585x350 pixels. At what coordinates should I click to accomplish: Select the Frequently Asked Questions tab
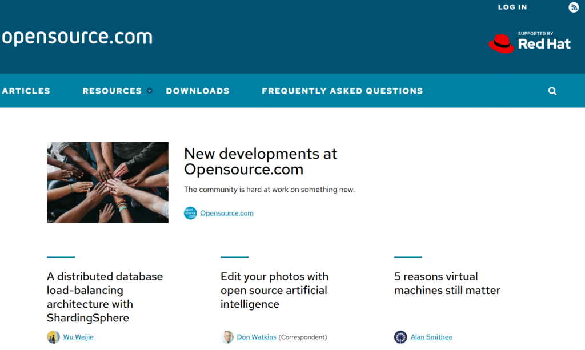(x=342, y=91)
